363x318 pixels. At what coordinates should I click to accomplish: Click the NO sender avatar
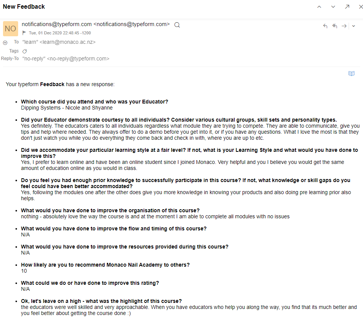[x=11, y=29]
